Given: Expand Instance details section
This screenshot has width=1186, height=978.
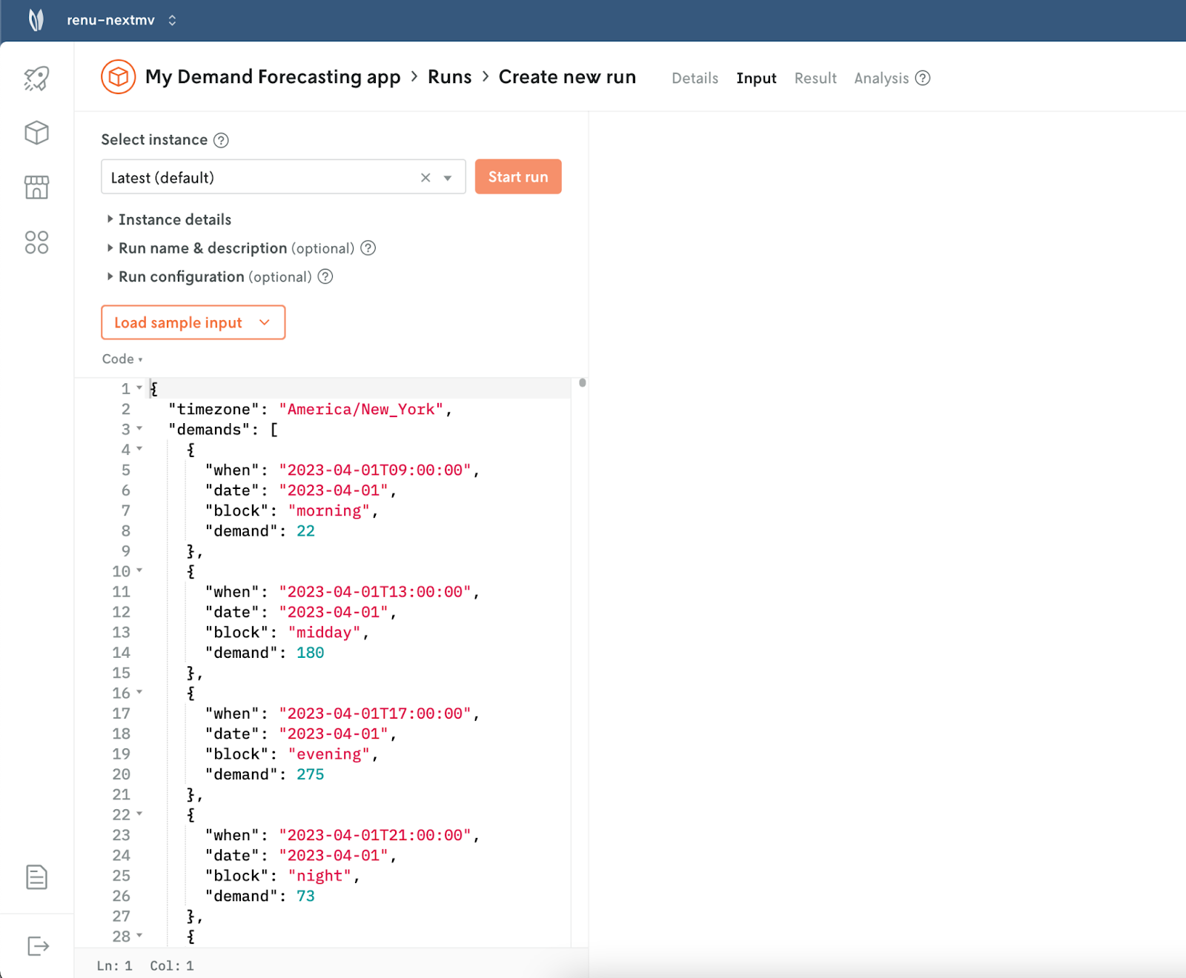Looking at the screenshot, I should (x=169, y=220).
